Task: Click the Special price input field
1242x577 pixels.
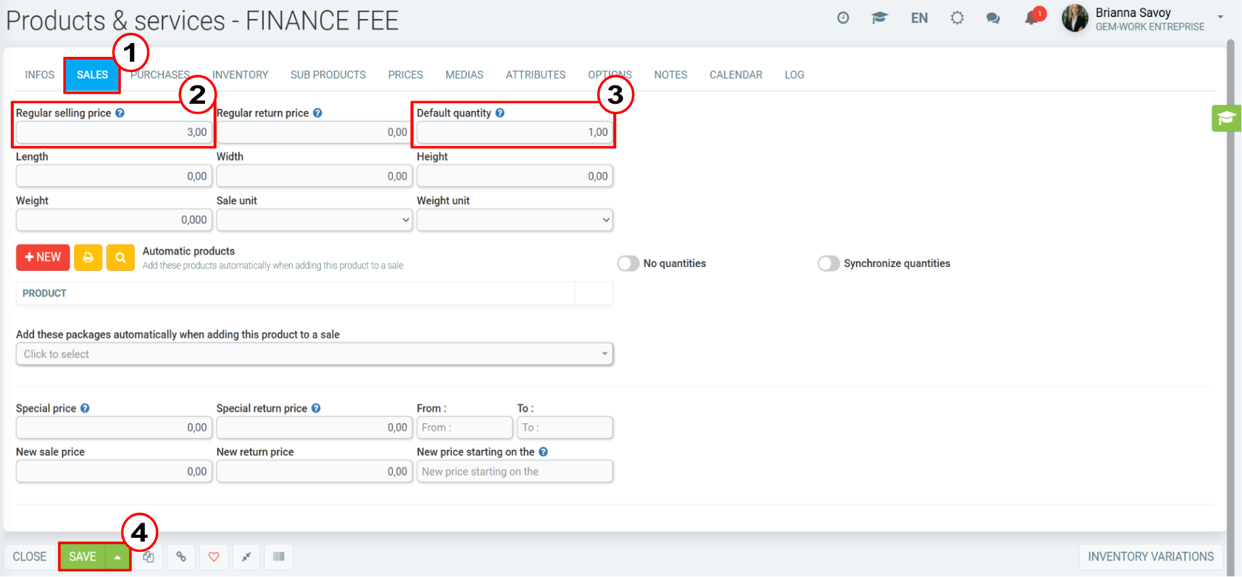Action: pos(114,428)
